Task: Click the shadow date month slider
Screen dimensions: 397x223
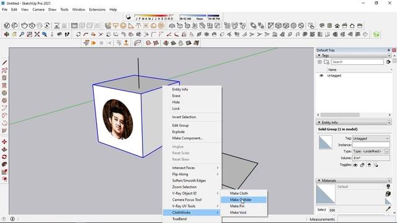Action: click(154, 16)
